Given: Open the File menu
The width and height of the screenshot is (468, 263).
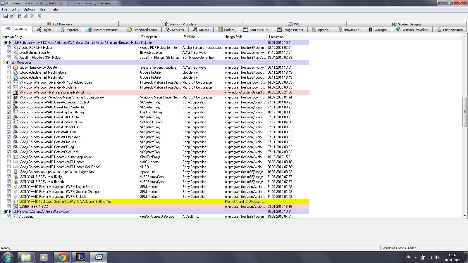Looking at the screenshot, I should click(x=5, y=9).
